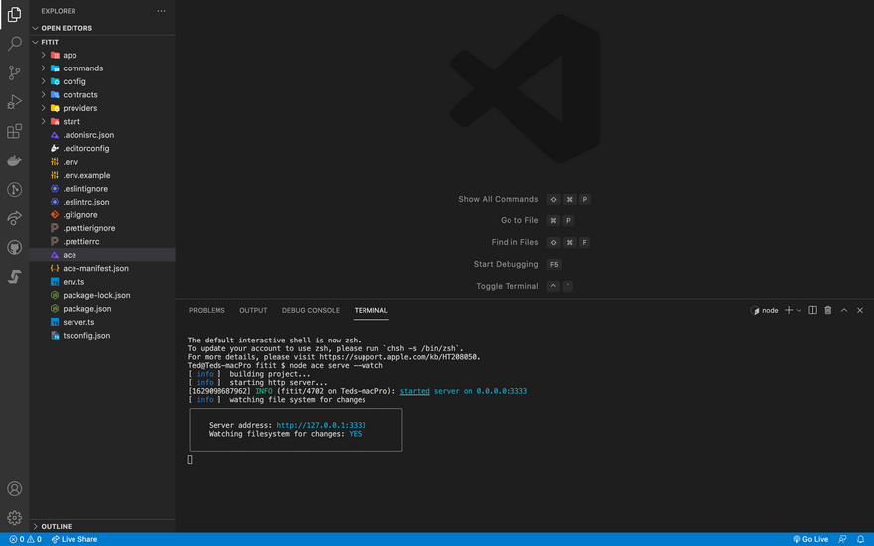Split the terminal panel
874x546 pixels.
pyautogui.click(x=812, y=310)
